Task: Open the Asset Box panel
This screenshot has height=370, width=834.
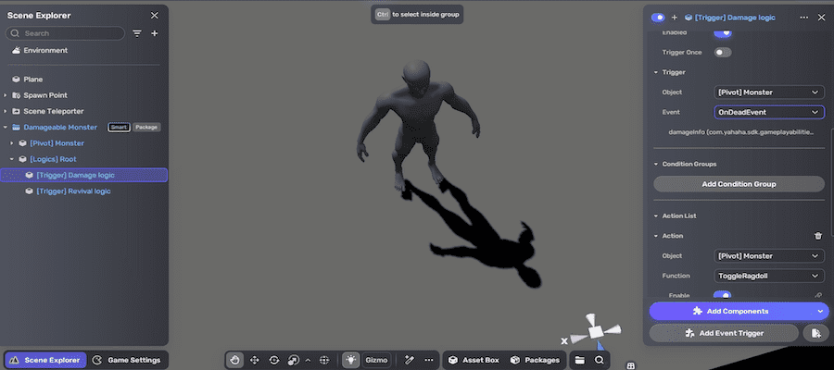Action: point(474,360)
